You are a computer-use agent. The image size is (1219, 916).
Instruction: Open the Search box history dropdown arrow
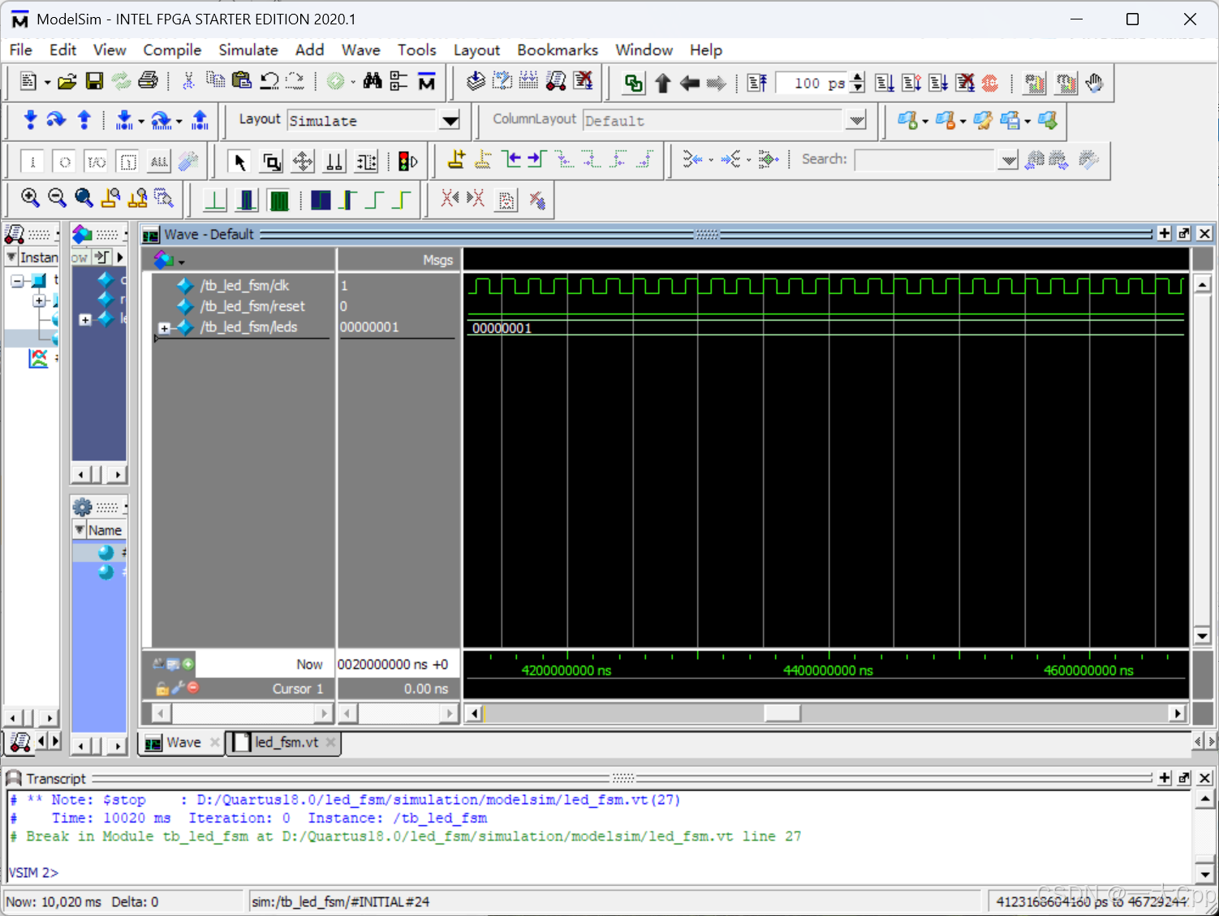(x=1008, y=160)
